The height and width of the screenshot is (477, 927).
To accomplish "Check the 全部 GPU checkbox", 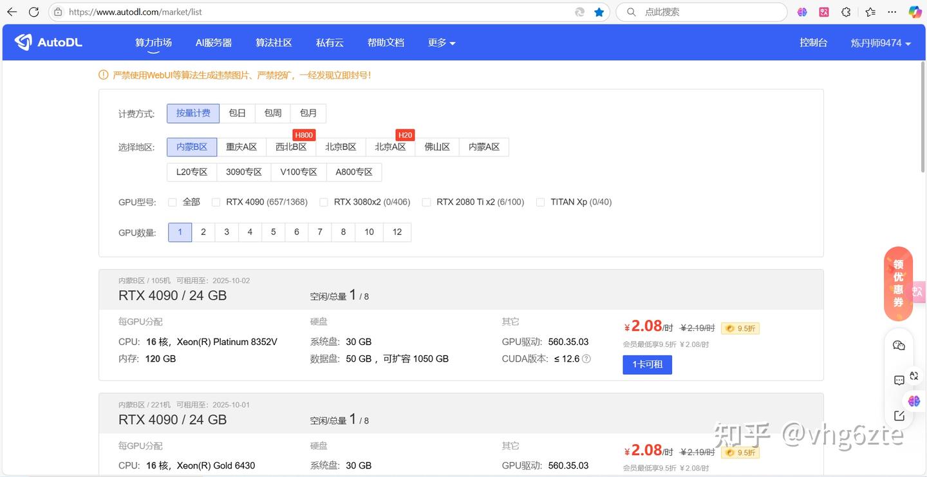I will [x=172, y=201].
